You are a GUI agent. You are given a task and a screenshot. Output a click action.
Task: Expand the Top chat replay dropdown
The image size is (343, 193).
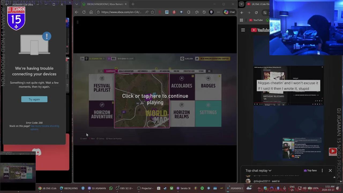pos(258,170)
